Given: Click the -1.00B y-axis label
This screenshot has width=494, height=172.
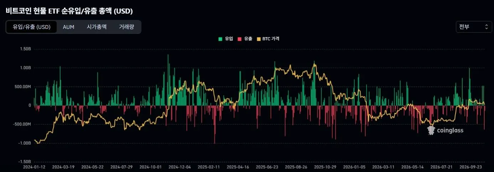Looking at the screenshot, I should [25, 143].
